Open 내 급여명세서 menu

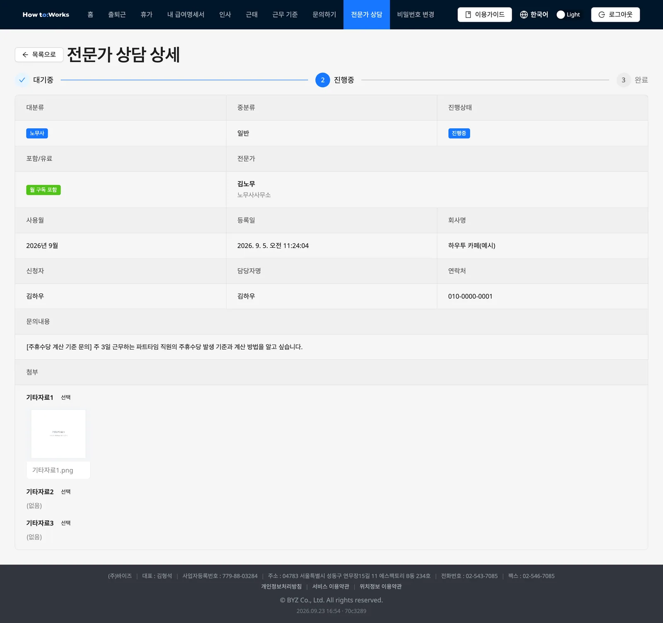pyautogui.click(x=186, y=14)
